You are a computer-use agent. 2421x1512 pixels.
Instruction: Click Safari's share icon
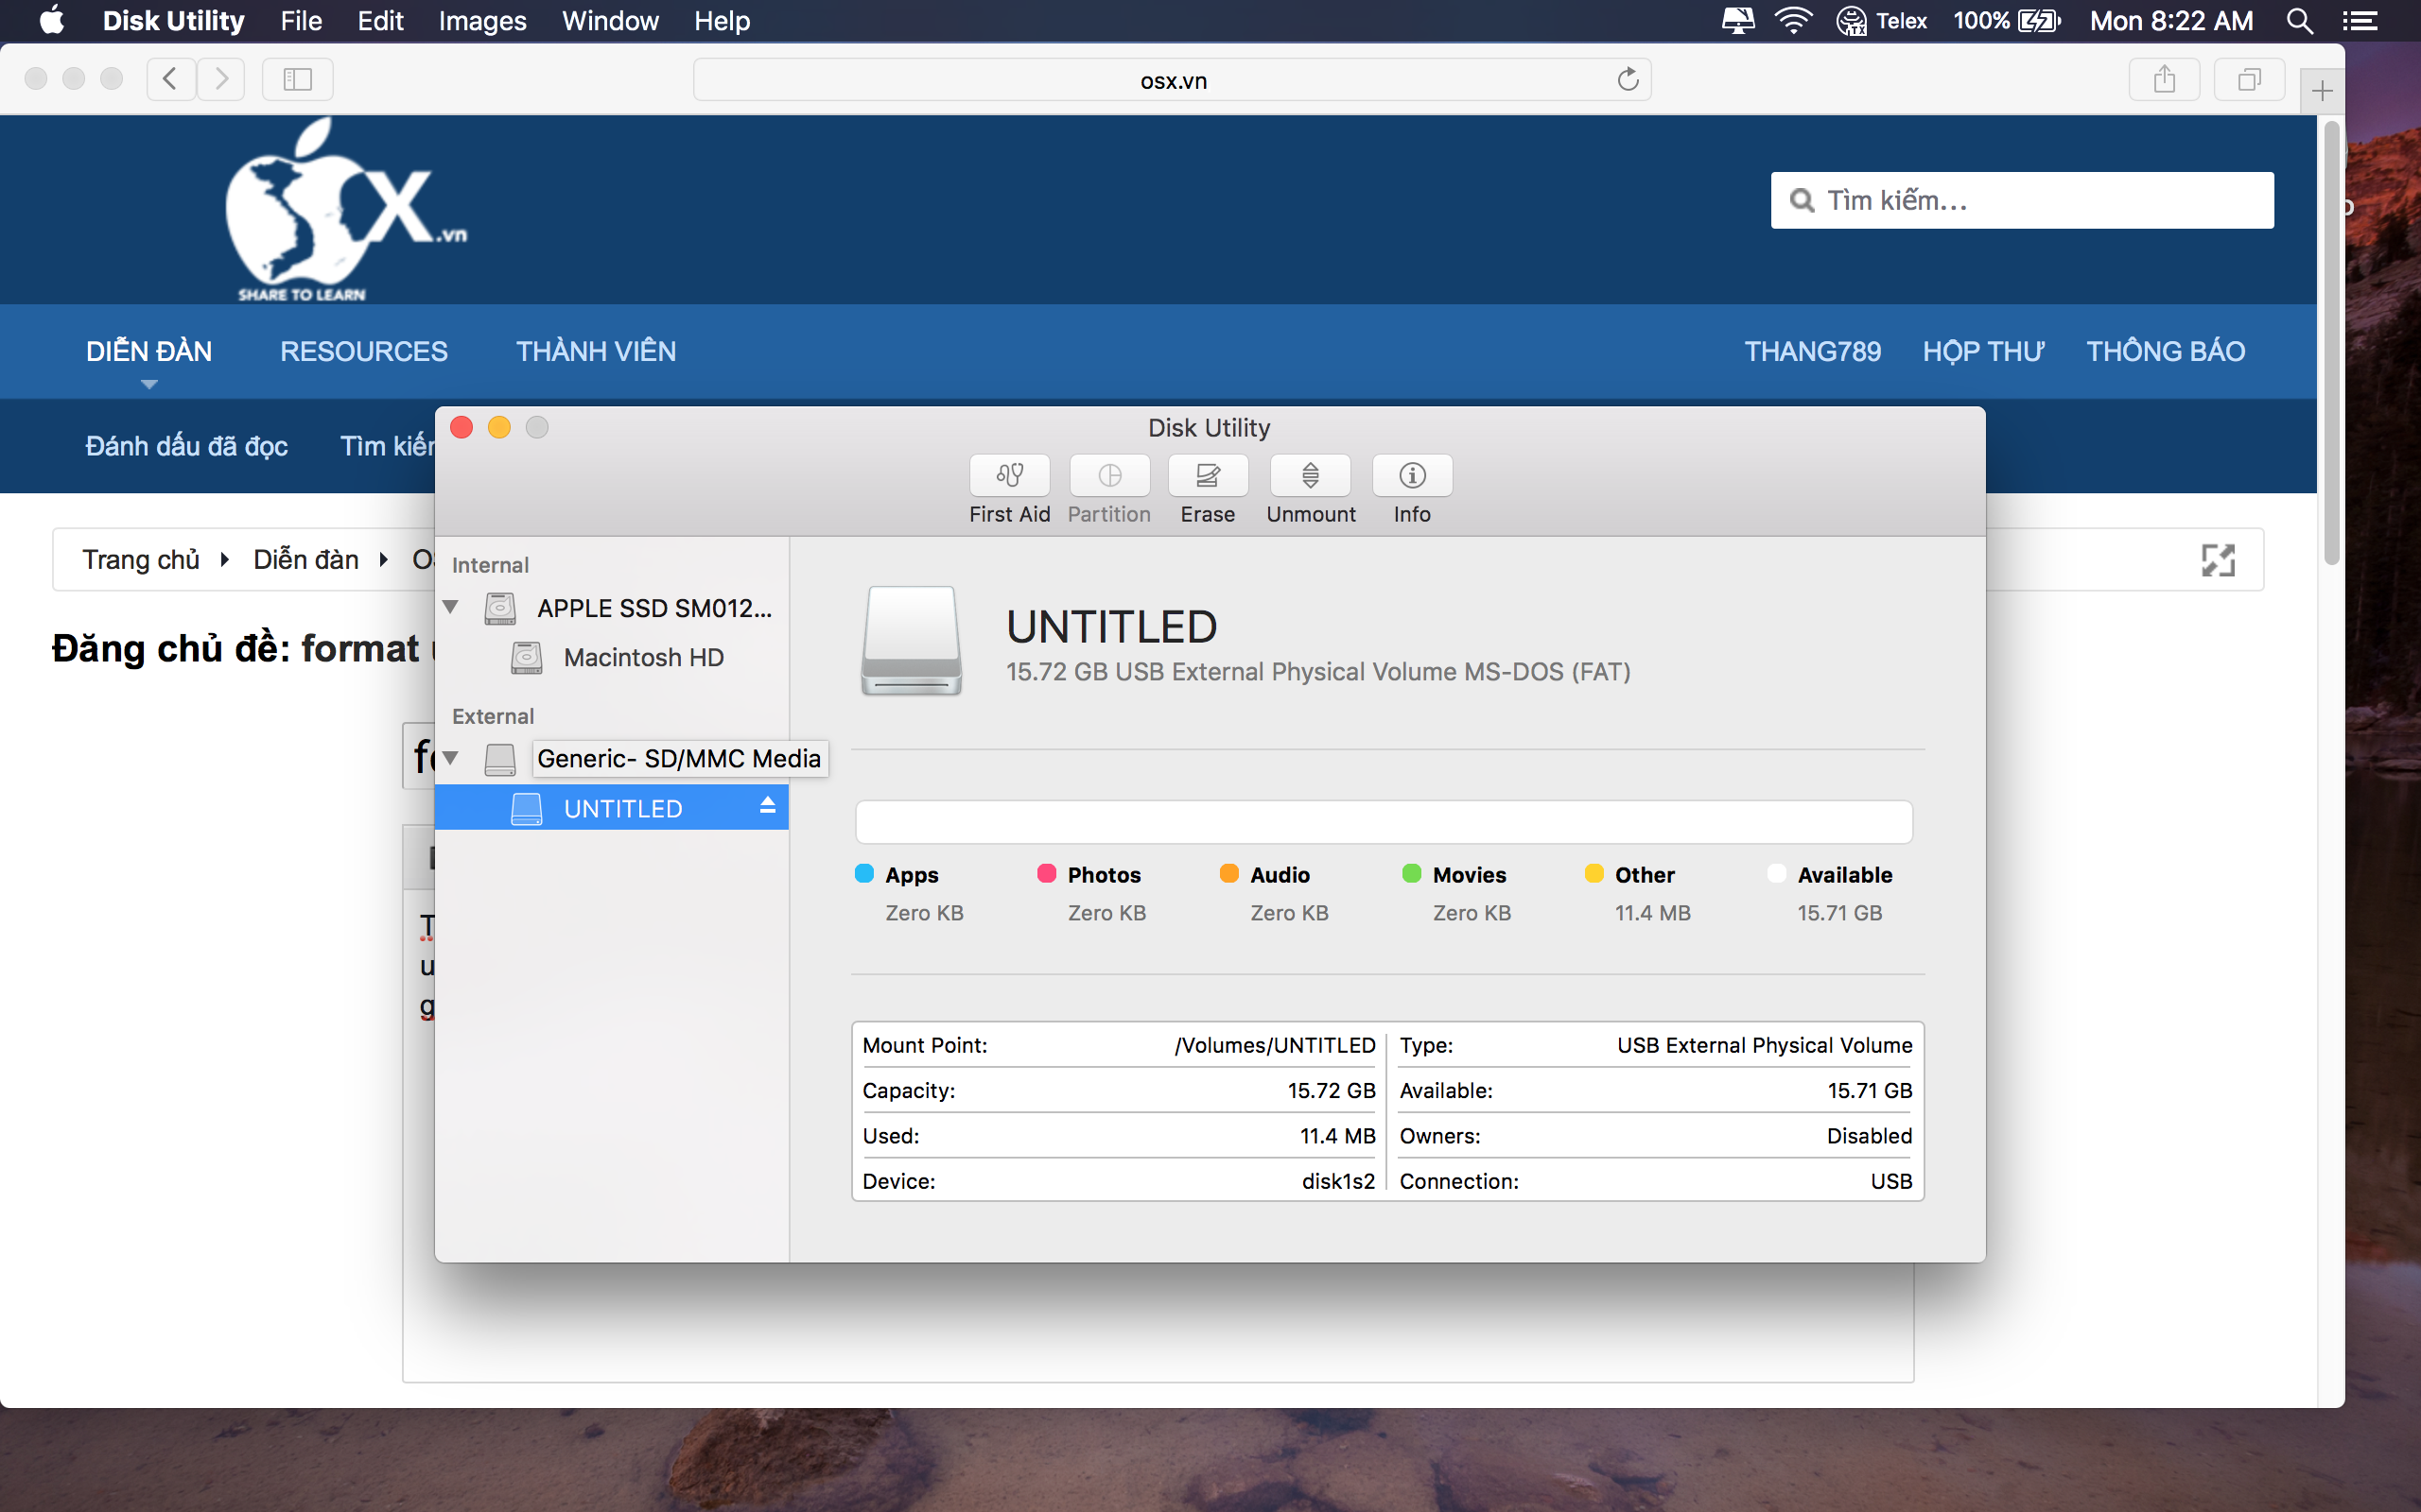pyautogui.click(x=2164, y=80)
